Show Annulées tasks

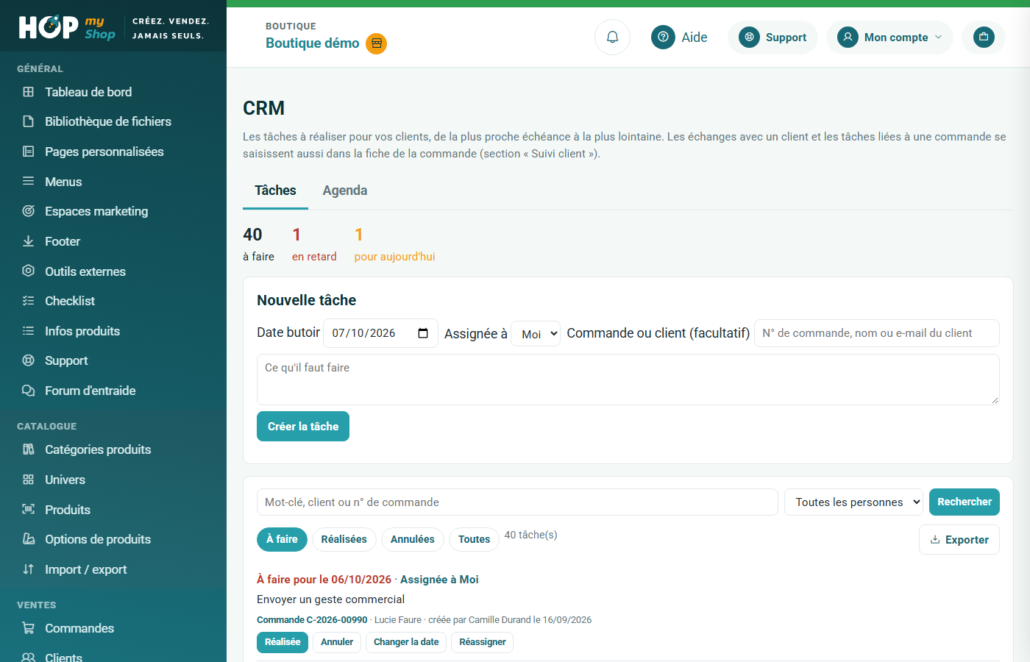(413, 539)
